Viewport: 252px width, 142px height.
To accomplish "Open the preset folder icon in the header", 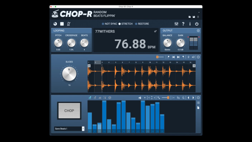I will tap(190, 17).
